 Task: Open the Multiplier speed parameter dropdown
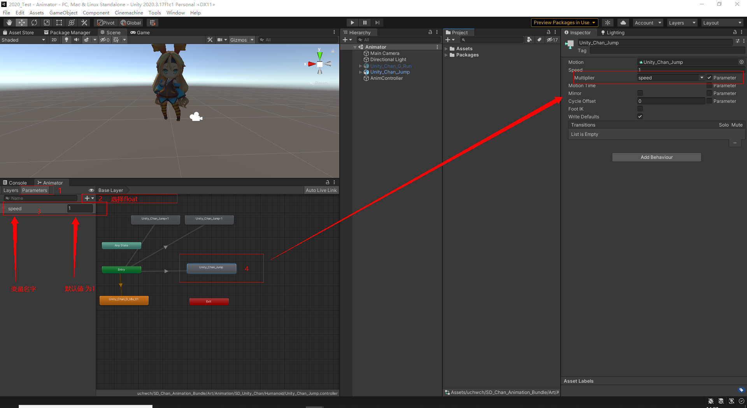click(671, 77)
